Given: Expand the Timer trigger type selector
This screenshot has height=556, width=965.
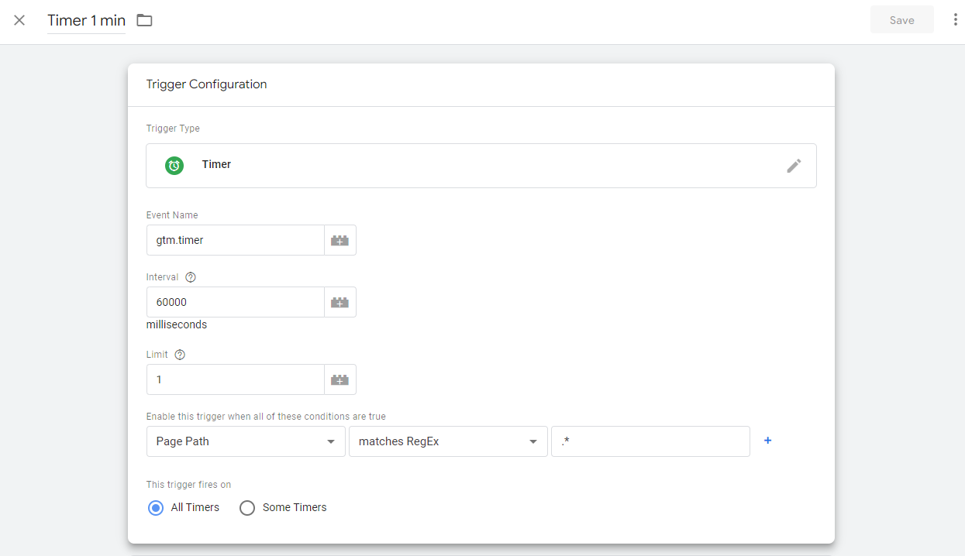Looking at the screenshot, I should coord(481,165).
